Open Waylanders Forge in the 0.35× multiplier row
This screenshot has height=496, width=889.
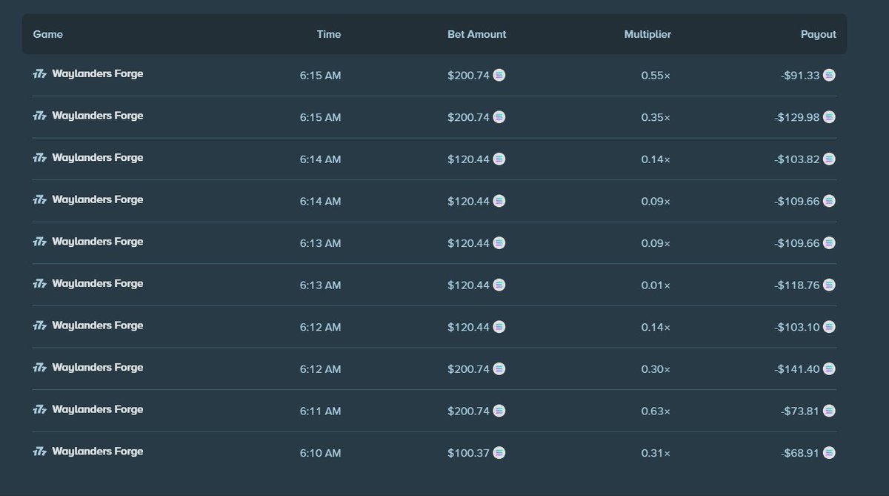click(x=98, y=116)
